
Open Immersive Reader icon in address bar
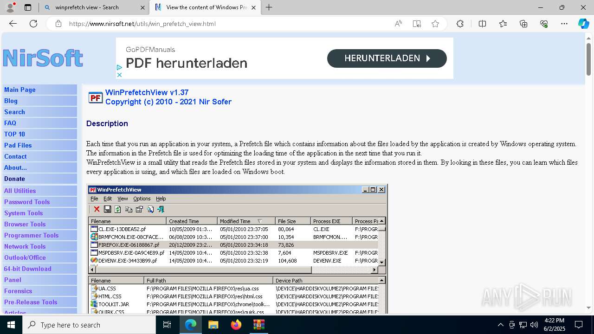(x=417, y=24)
